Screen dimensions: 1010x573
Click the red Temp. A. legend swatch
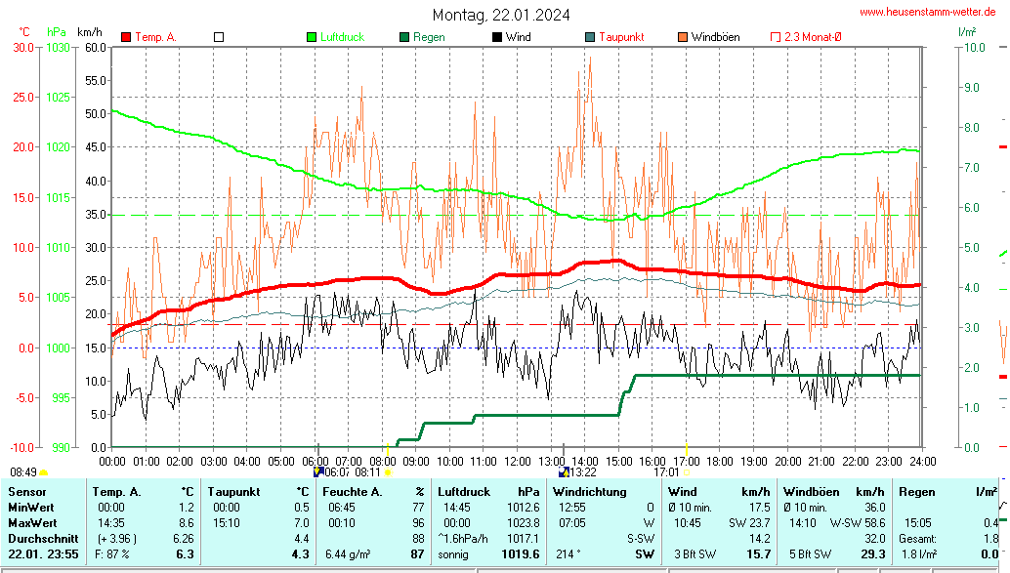pos(126,37)
